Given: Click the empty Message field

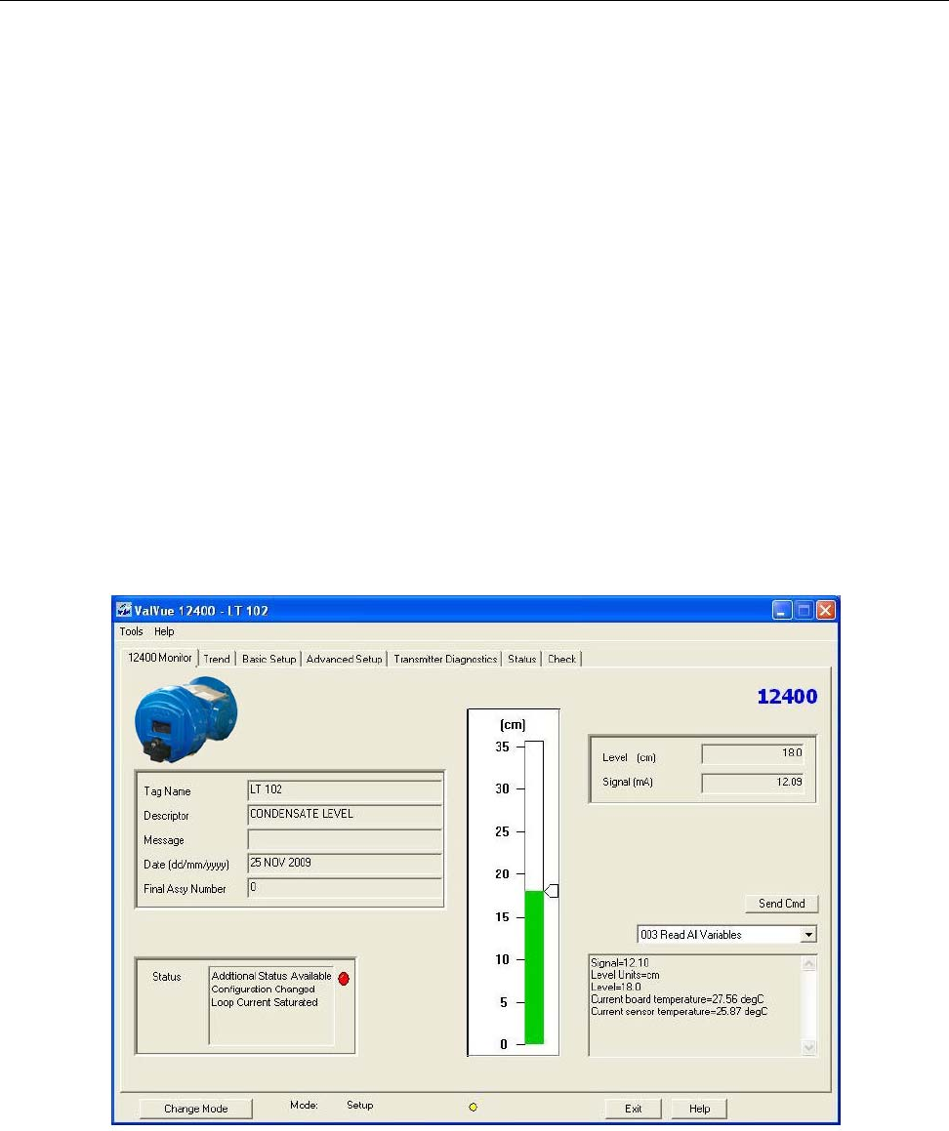Looking at the screenshot, I should tap(345, 839).
